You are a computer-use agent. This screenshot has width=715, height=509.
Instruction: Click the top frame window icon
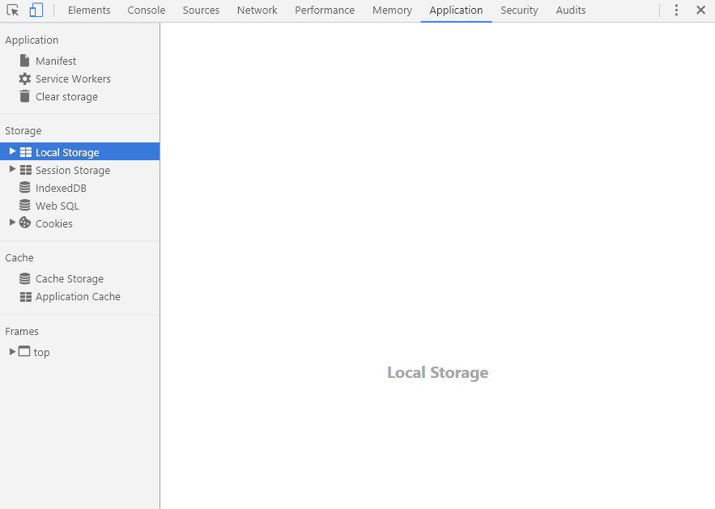click(24, 351)
